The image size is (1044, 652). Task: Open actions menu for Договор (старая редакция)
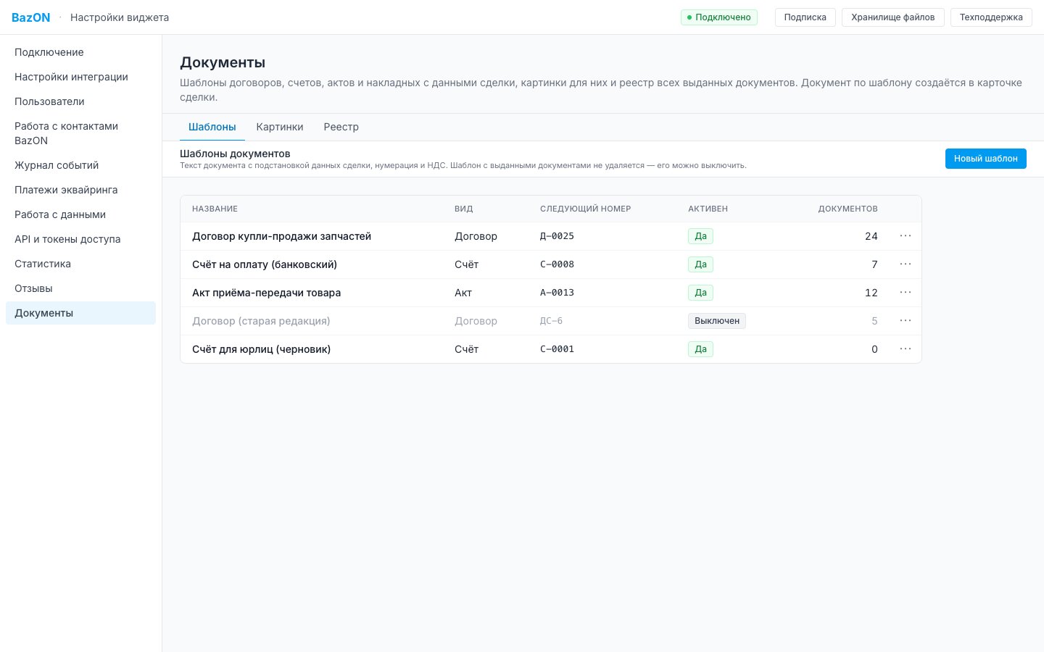906,321
